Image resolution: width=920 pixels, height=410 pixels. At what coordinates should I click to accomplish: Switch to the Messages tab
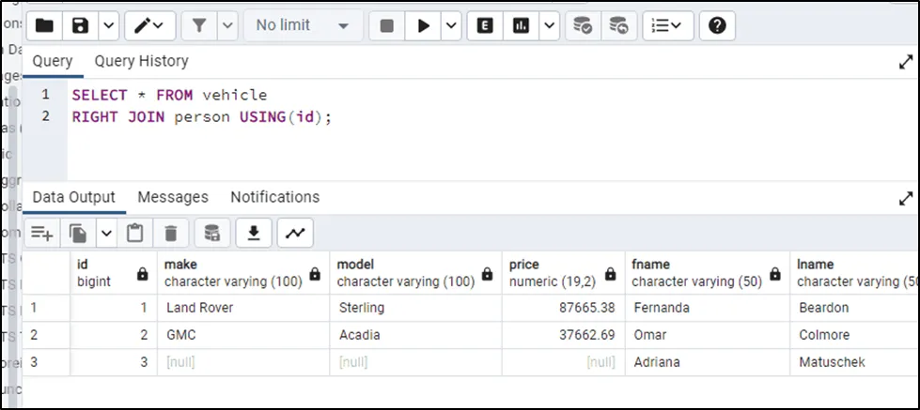click(x=173, y=197)
